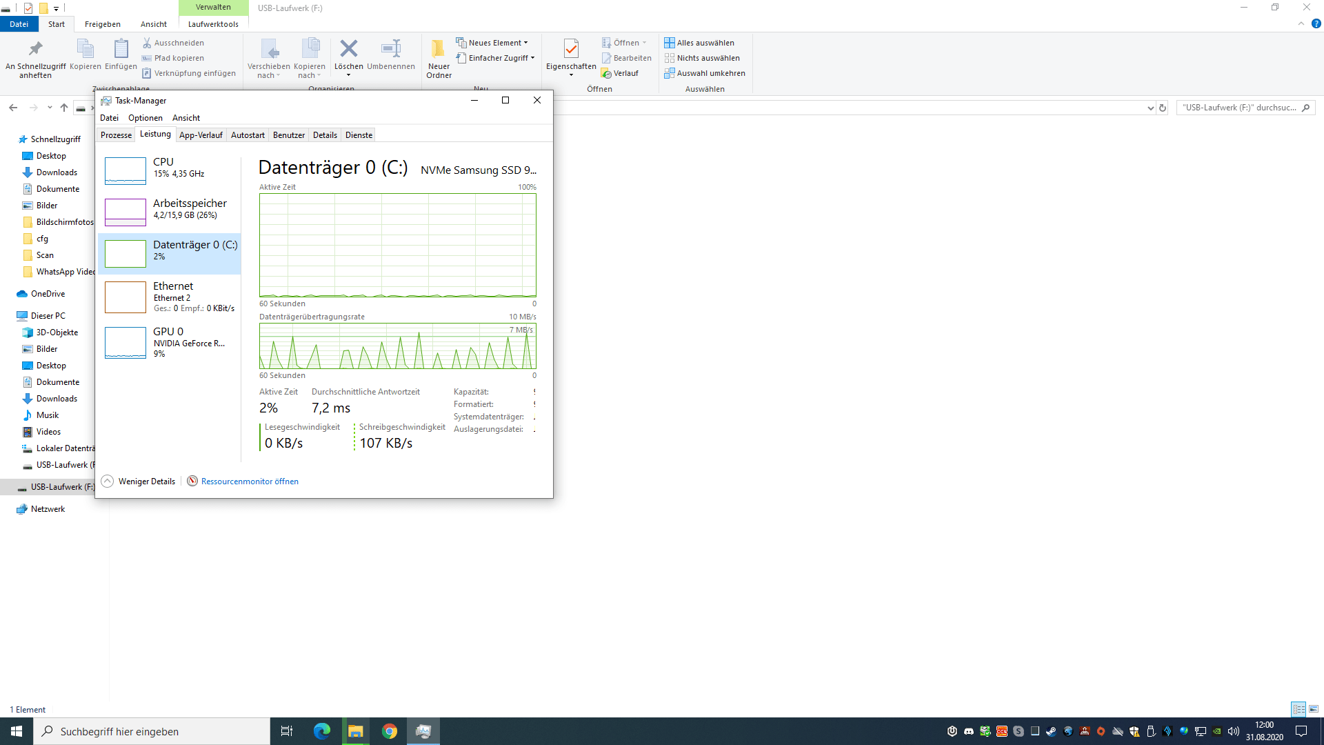Click the Task View taskbar icon

click(287, 731)
